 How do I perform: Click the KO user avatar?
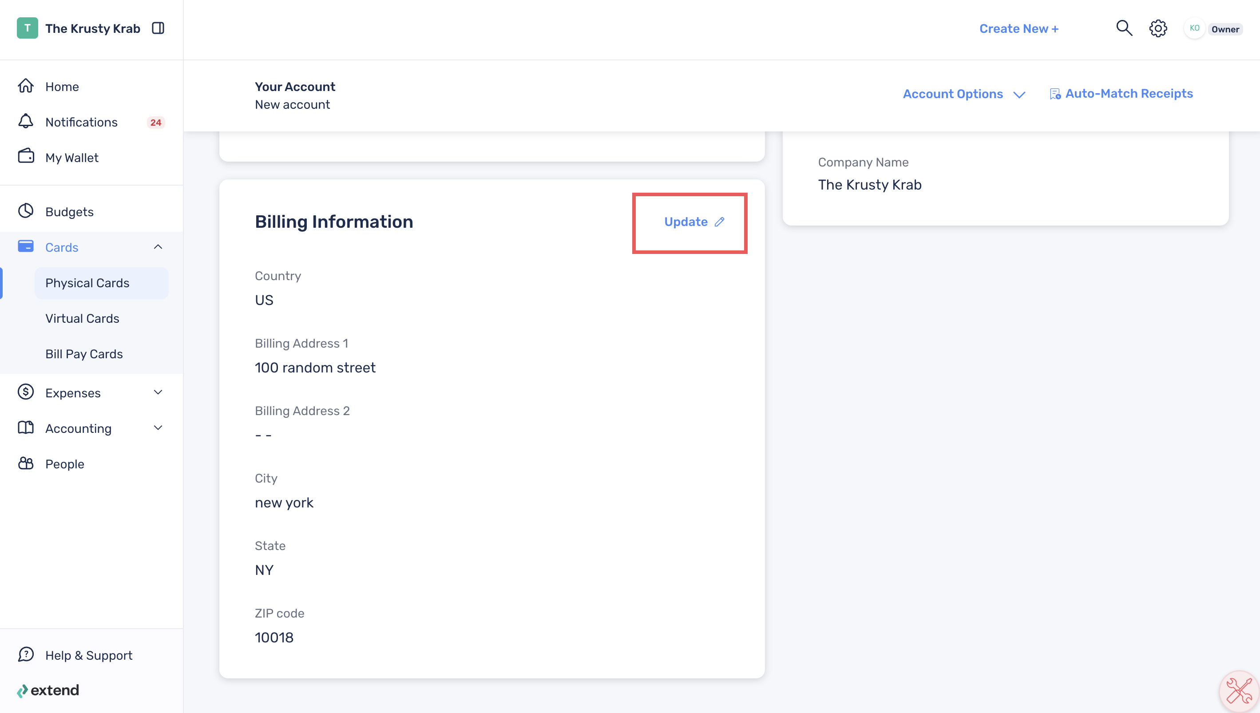1194,28
